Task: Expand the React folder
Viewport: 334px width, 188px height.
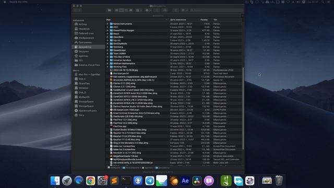Action: click(x=108, y=33)
